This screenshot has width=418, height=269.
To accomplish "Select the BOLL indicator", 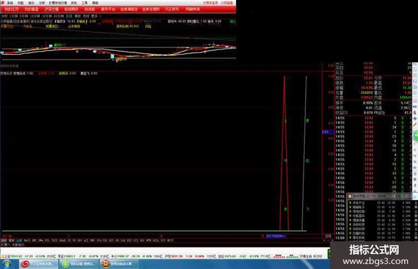I will pos(156,240).
